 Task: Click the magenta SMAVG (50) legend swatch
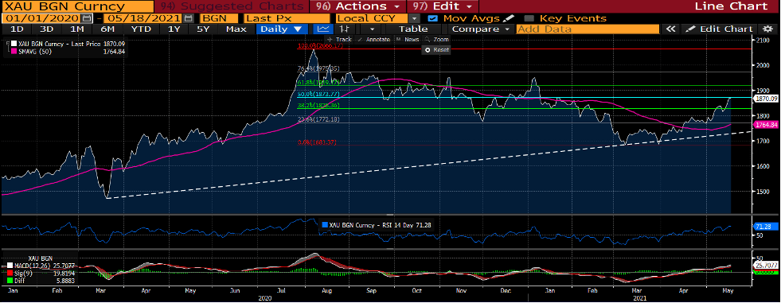coord(14,52)
